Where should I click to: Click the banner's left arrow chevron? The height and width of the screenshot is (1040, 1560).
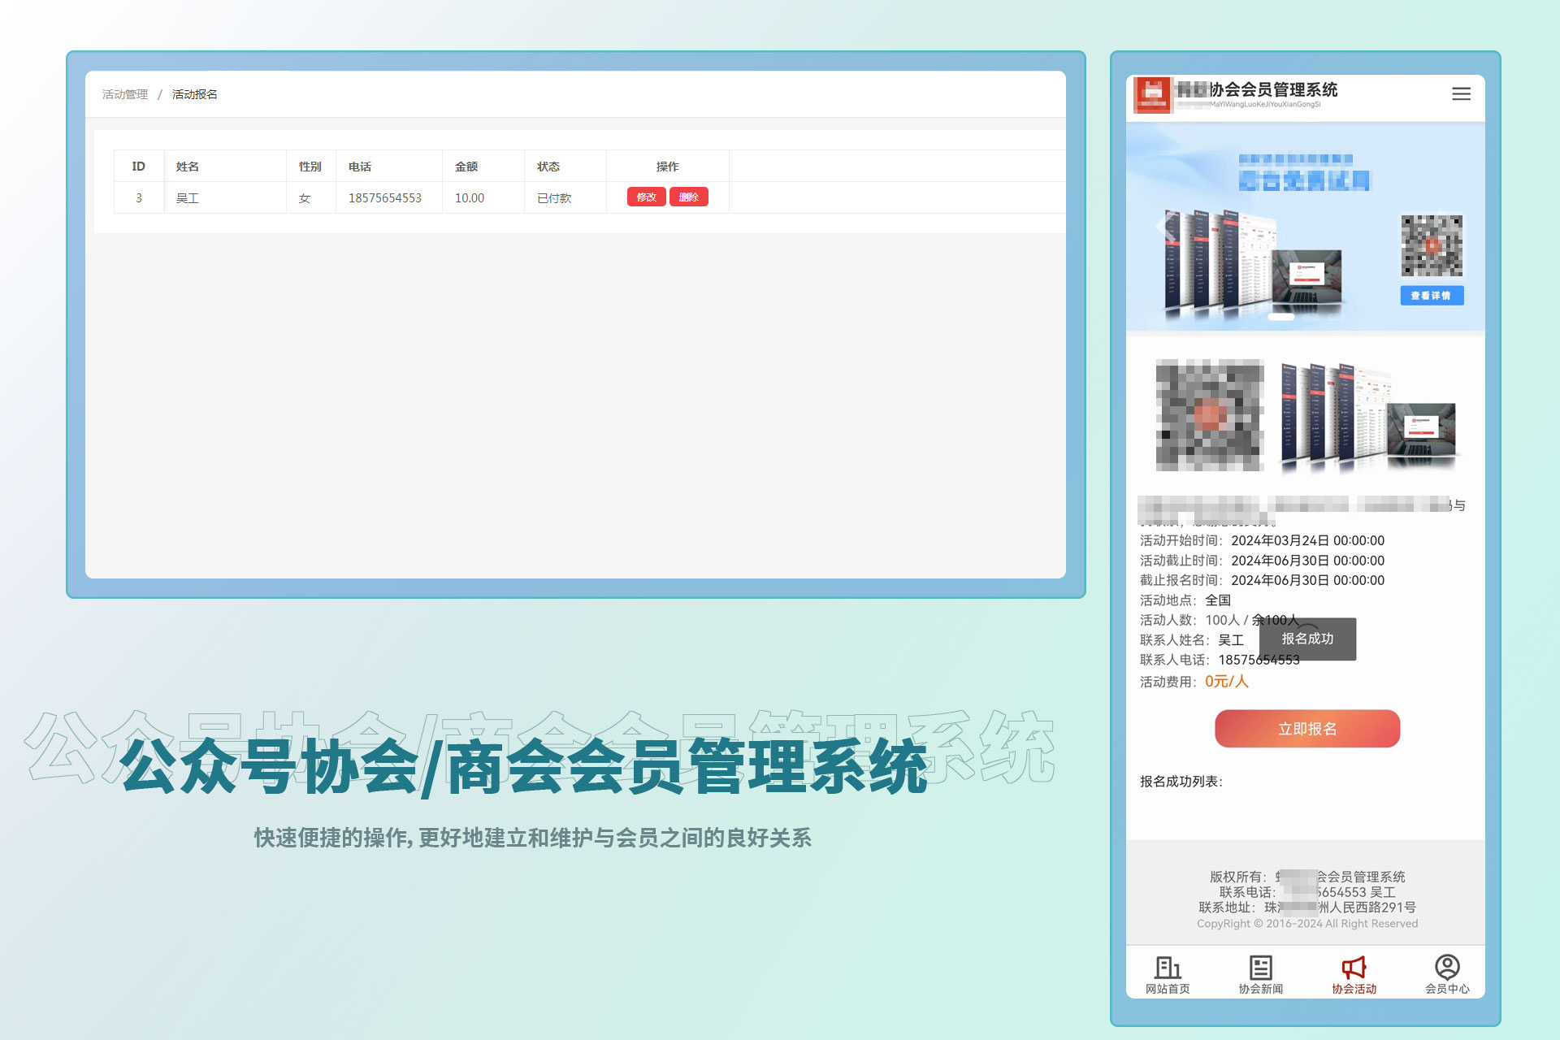pos(1165,226)
